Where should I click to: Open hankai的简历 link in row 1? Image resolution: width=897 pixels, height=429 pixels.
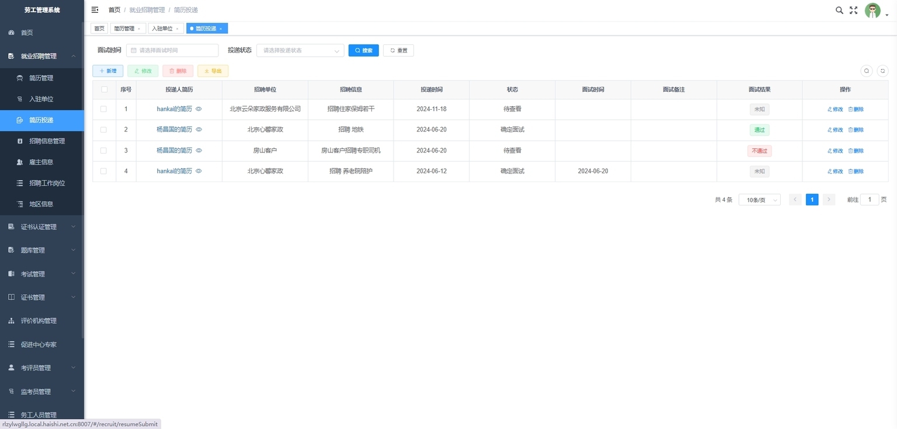(174, 109)
